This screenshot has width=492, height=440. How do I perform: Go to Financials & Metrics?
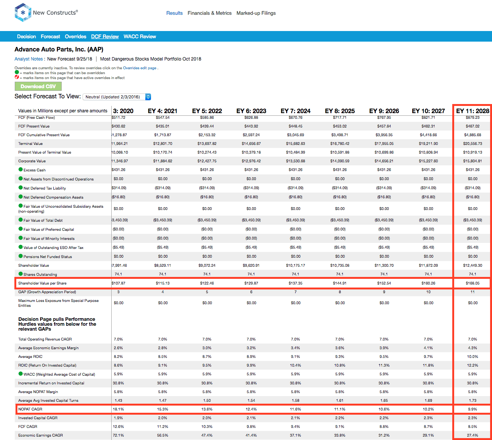[210, 13]
